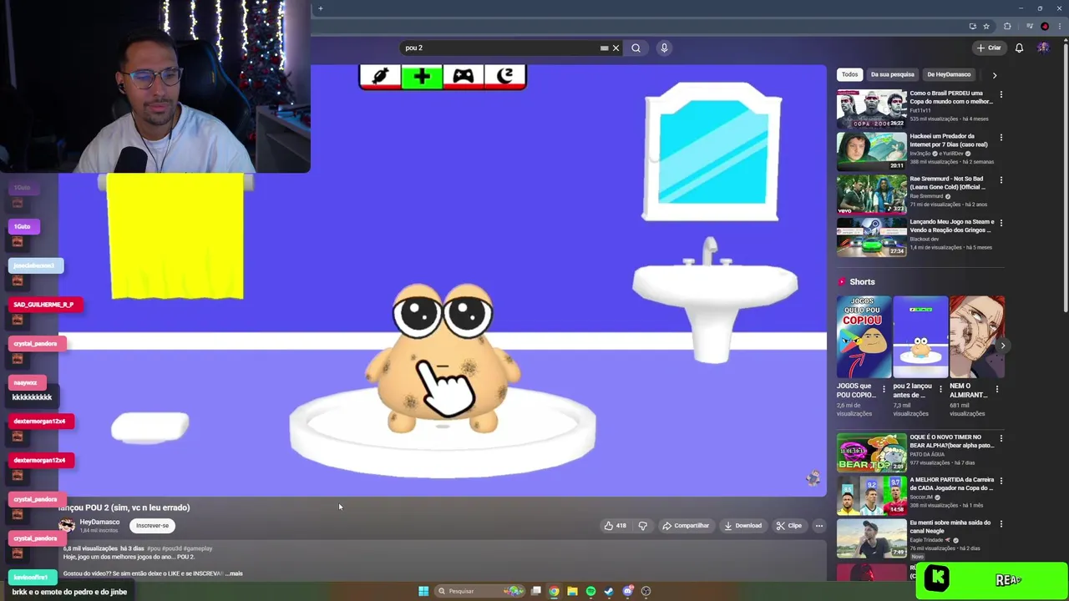Open 'Hackeei um Predador' video thumbnail
This screenshot has height=601, width=1069.
[871, 151]
